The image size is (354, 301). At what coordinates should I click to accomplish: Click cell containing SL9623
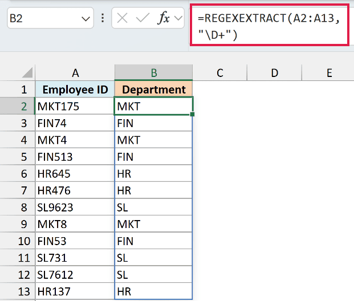75,207
